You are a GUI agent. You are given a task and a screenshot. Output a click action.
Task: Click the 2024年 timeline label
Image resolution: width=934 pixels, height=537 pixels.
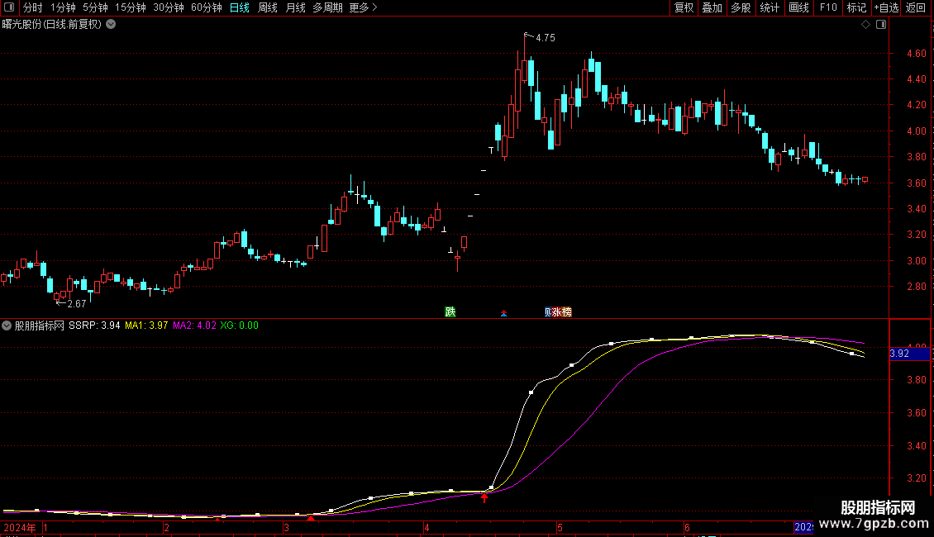(20, 527)
